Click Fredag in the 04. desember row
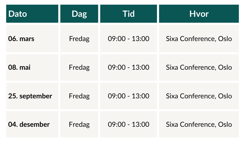245x142 pixels. click(79, 124)
